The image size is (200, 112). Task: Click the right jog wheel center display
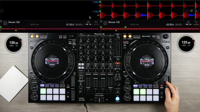pos(147,62)
